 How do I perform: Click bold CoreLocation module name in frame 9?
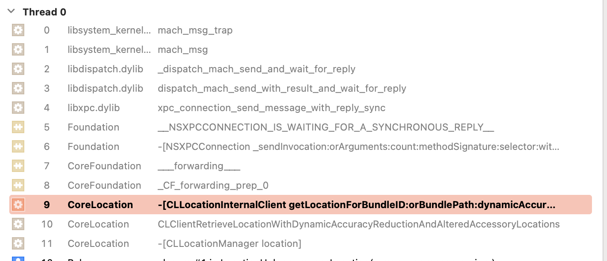coord(100,205)
